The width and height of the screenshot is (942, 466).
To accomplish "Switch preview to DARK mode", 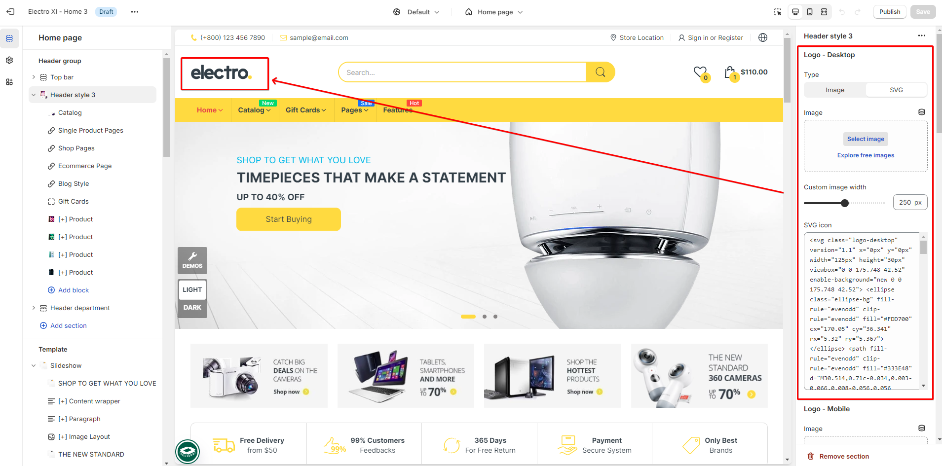I will [192, 307].
